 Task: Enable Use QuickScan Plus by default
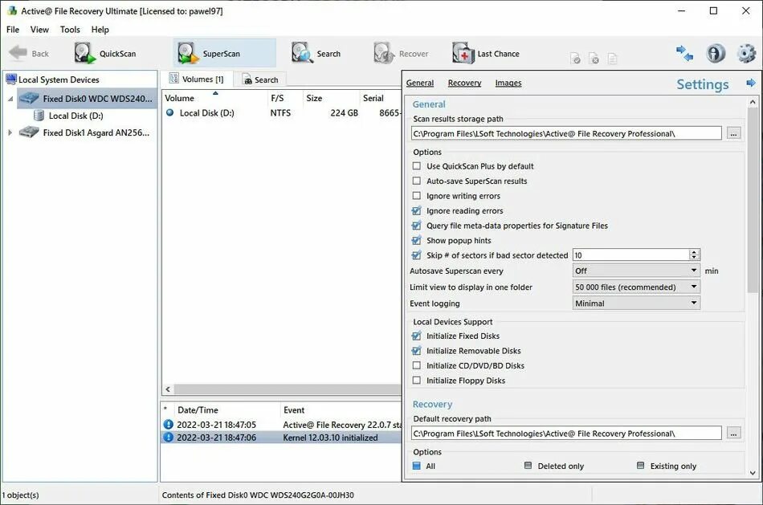click(417, 166)
